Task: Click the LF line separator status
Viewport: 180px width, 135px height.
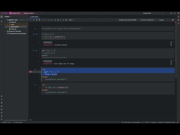Action: (142, 122)
